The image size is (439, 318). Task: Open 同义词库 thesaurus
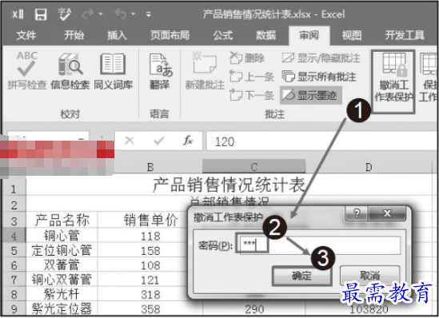pos(113,70)
